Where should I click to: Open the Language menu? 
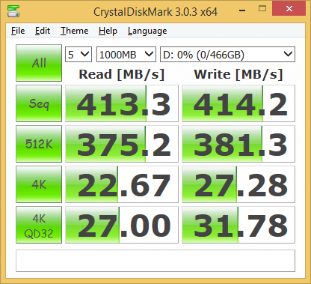pyautogui.click(x=147, y=31)
